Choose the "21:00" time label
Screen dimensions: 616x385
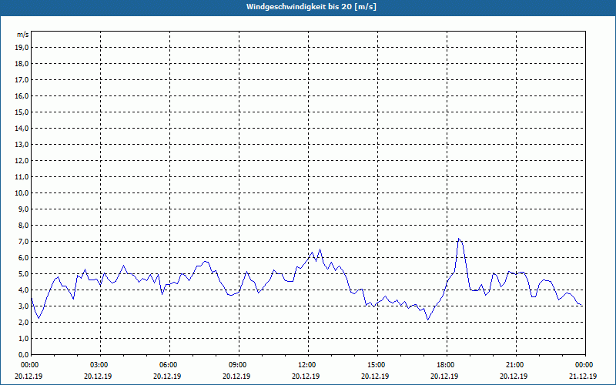[516, 365]
